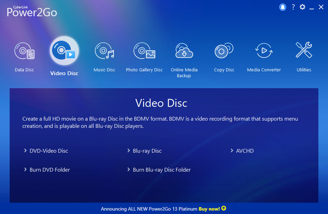Click the CyberLink Power2Go logo
Viewport: 328px width, 214px height.
click(32, 11)
